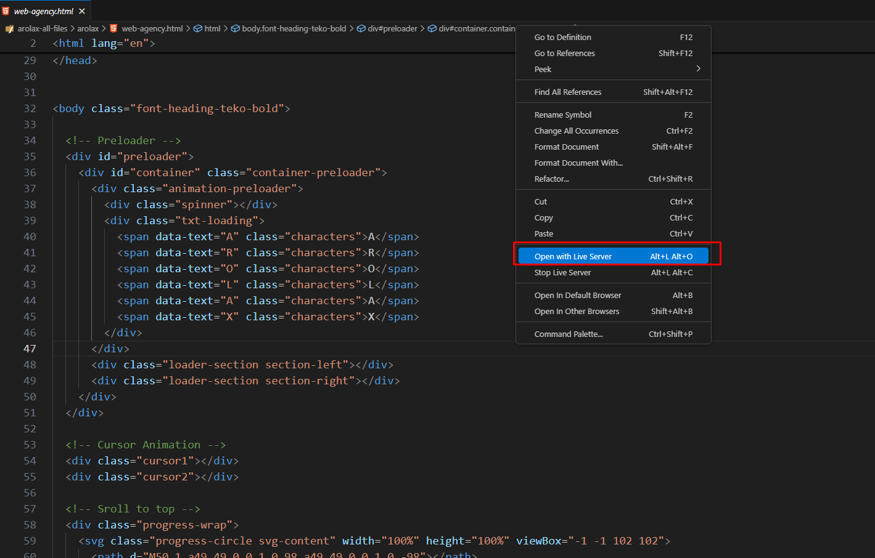Click the "cursor2" class value

click(165, 477)
